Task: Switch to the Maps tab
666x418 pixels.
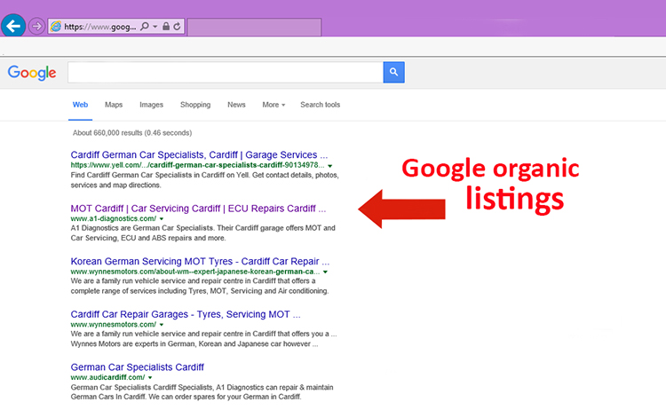Action: coord(114,105)
